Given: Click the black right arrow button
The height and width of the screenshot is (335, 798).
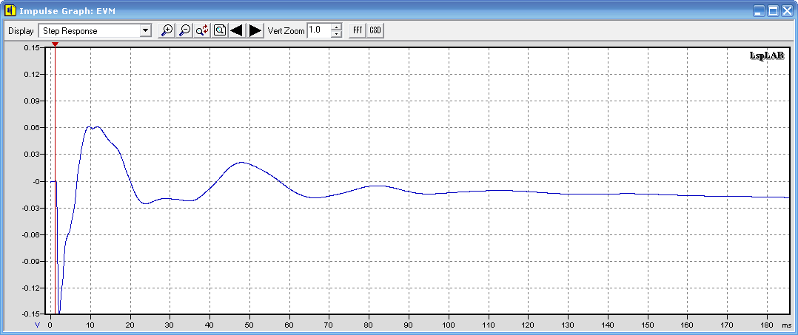Looking at the screenshot, I should coord(255,30).
